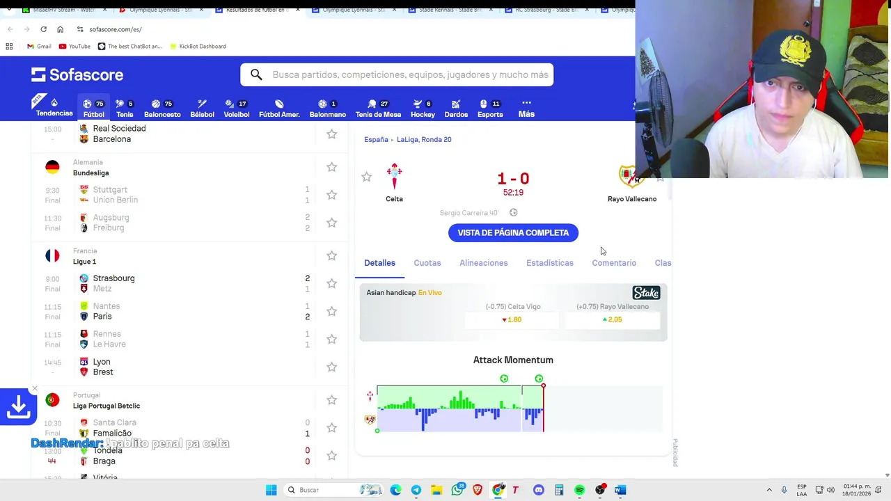Viewport: 891px width, 501px height.
Task: Open the LaLiga, Ronda 20 link
Action: pos(424,139)
